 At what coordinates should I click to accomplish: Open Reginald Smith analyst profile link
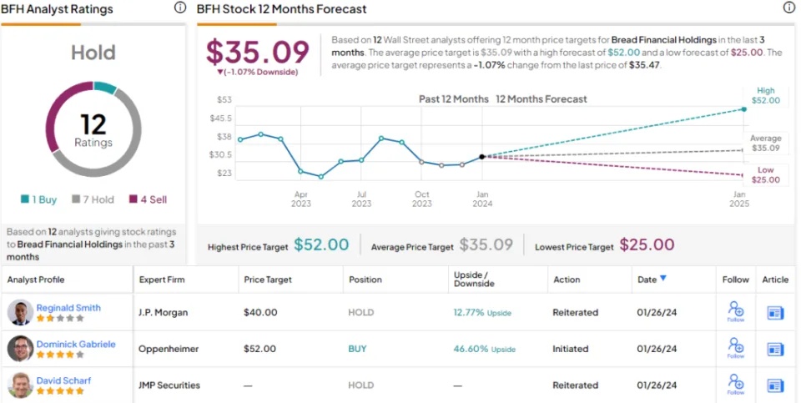tap(68, 308)
